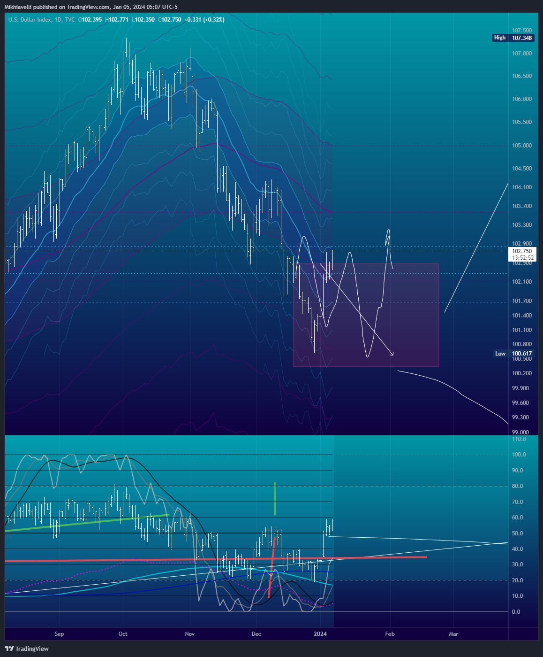This screenshot has height=657, width=543.
Task: Select the green vertical line in indicator pane
Action: (275, 499)
